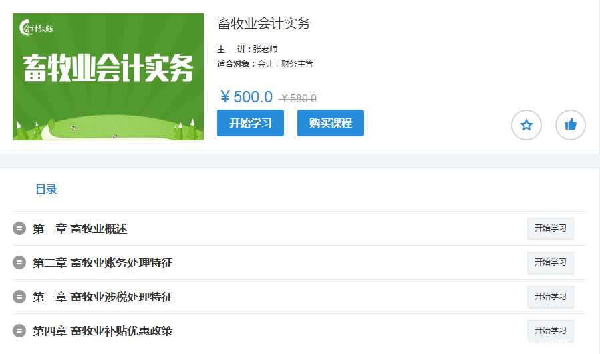
Task: Start learning 第一章 畜牧业概述
Action: [x=550, y=228]
